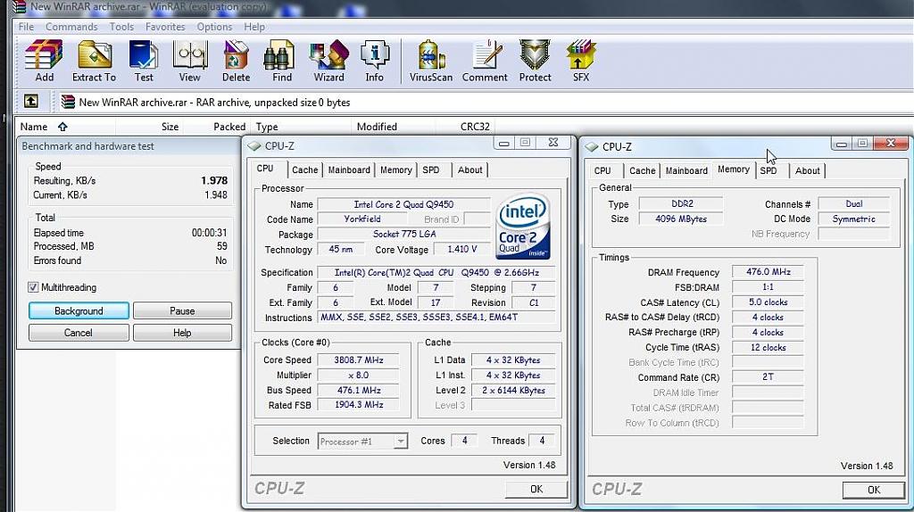Click the processor Name field Q9450
Screen dimensions: 914x512
[x=403, y=204]
